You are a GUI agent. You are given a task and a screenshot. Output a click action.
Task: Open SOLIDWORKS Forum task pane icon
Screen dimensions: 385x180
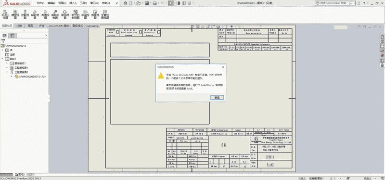click(x=382, y=65)
